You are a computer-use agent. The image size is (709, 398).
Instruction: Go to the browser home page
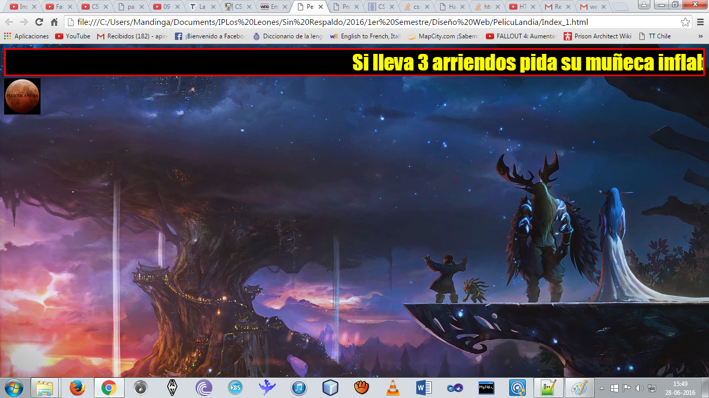coord(54,22)
